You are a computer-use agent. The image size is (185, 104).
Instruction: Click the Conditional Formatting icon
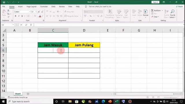[x=110, y=12]
